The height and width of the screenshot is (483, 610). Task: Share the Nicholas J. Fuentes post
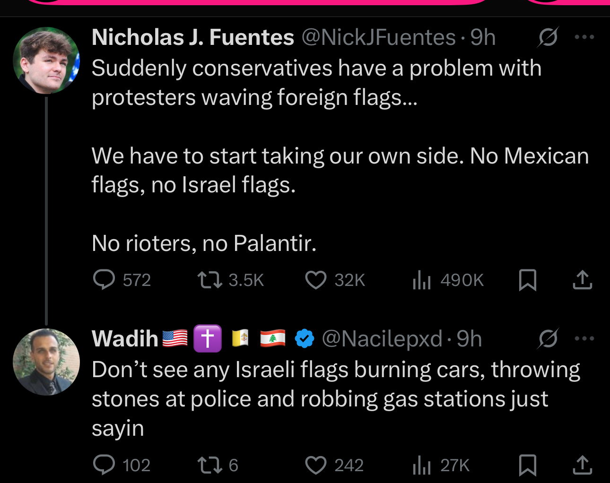583,280
